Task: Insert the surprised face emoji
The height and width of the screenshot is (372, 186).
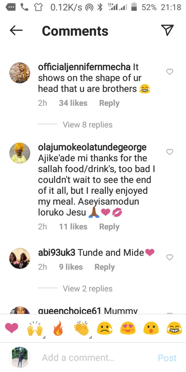Action: click(151, 329)
